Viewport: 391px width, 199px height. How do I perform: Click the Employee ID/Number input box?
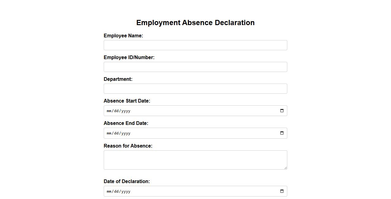pos(195,67)
